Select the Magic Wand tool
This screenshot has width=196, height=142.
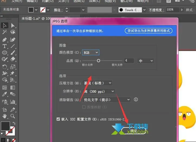(5, 32)
